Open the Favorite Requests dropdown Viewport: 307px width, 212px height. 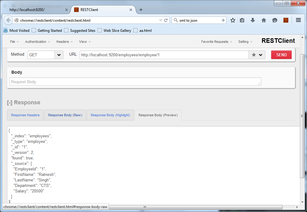click(x=217, y=42)
